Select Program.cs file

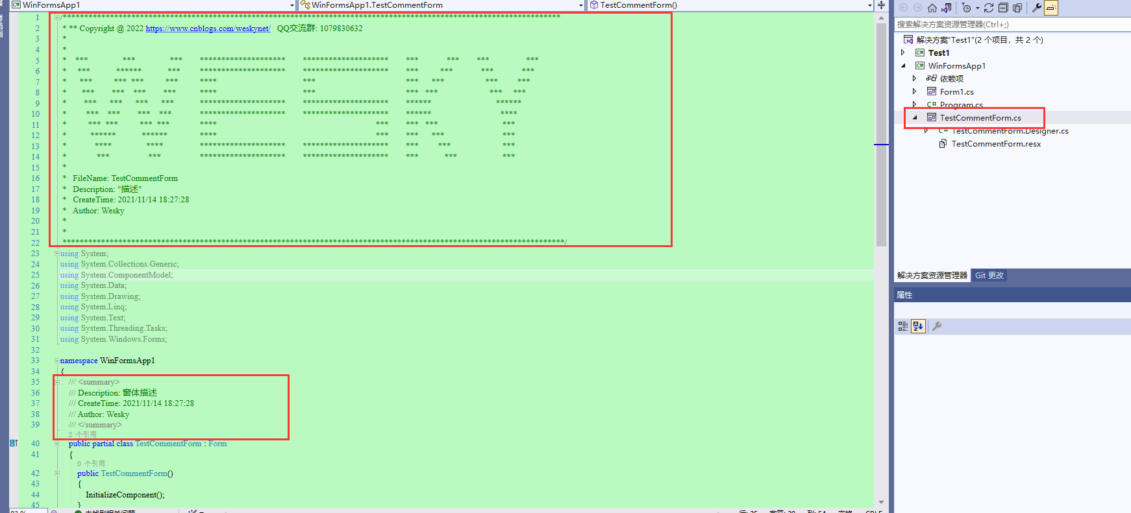pos(962,104)
